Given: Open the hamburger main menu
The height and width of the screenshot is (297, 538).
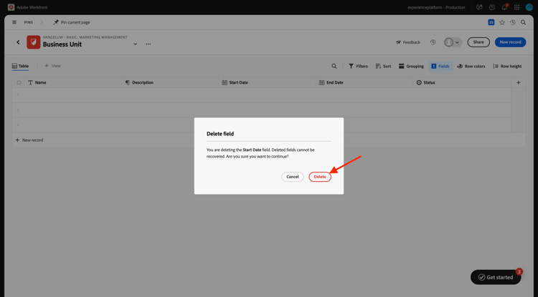Looking at the screenshot, I should point(14,22).
